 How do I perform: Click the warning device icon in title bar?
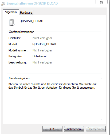(3, 3)
